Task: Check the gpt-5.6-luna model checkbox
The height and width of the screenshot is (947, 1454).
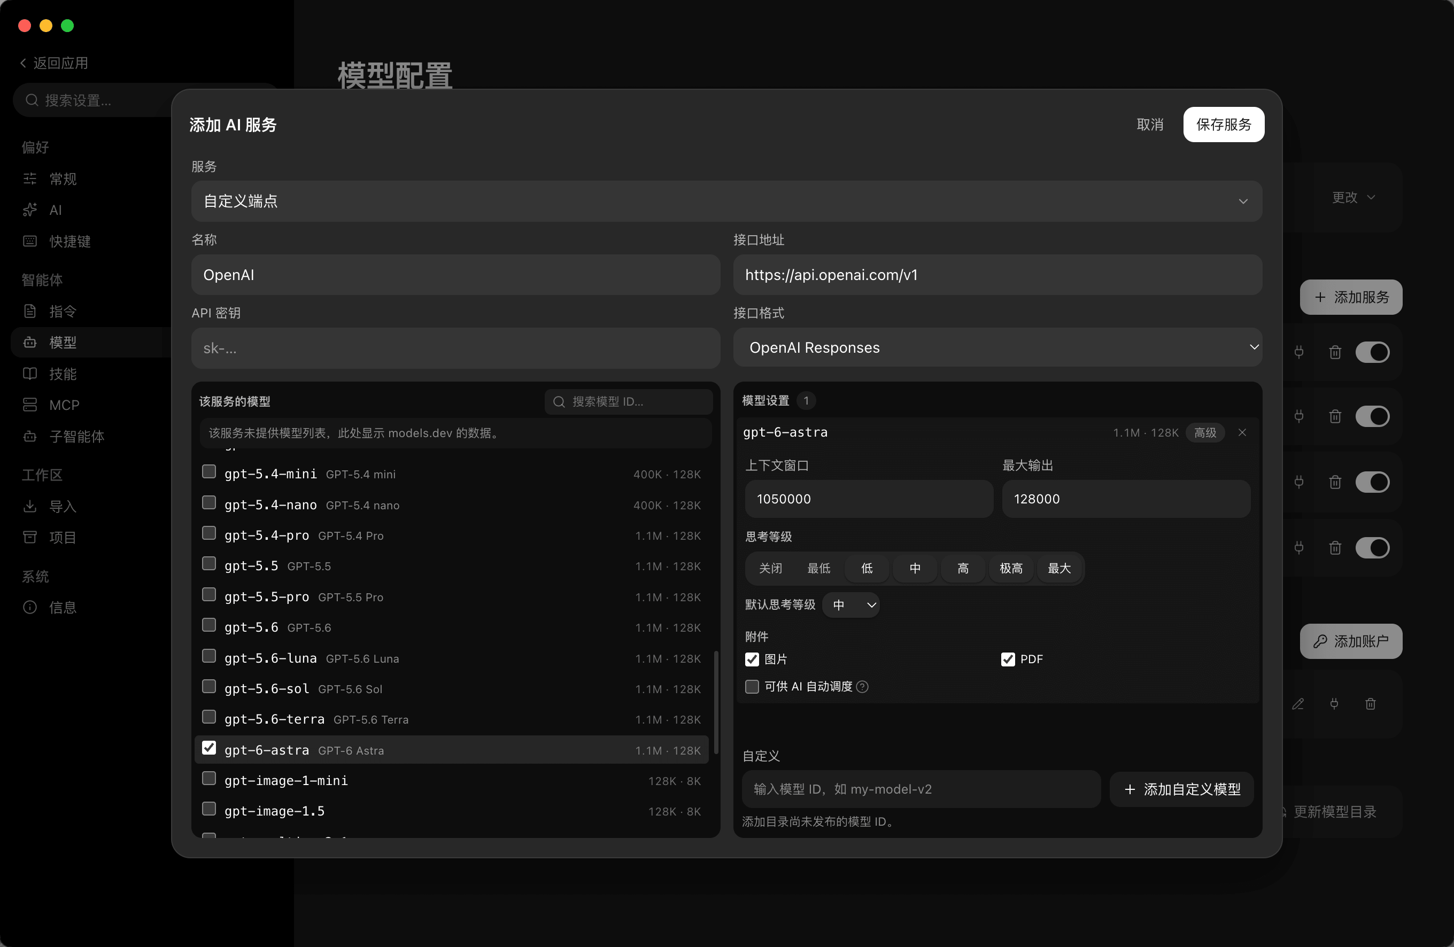Action: (209, 656)
